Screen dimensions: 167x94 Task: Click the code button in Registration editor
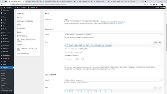tap(99, 45)
